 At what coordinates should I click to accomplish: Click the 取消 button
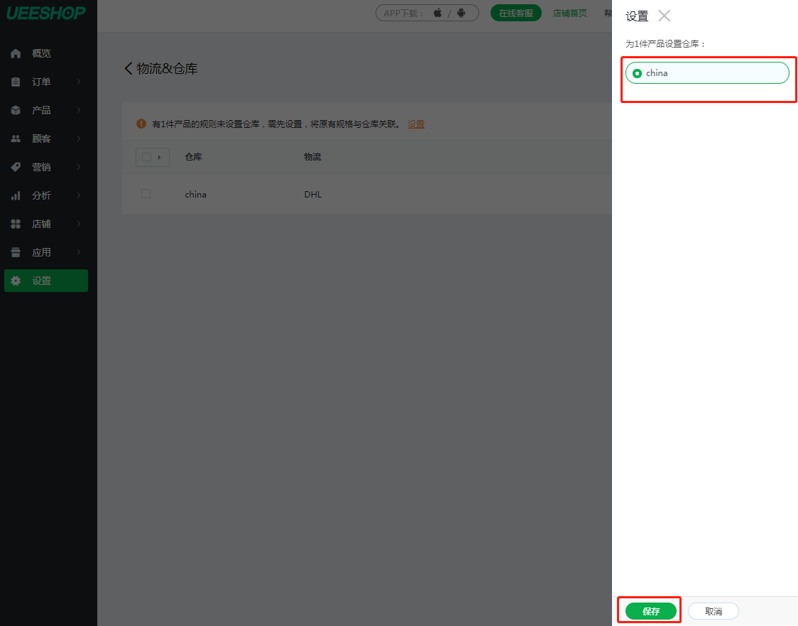coord(714,611)
